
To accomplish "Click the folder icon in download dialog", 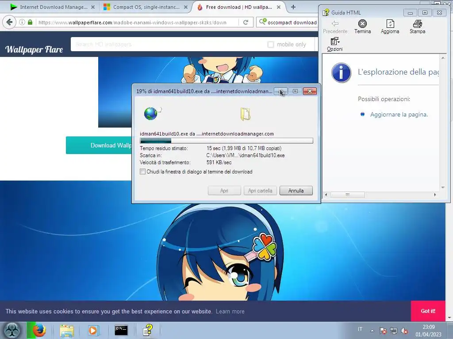I will [x=245, y=114].
